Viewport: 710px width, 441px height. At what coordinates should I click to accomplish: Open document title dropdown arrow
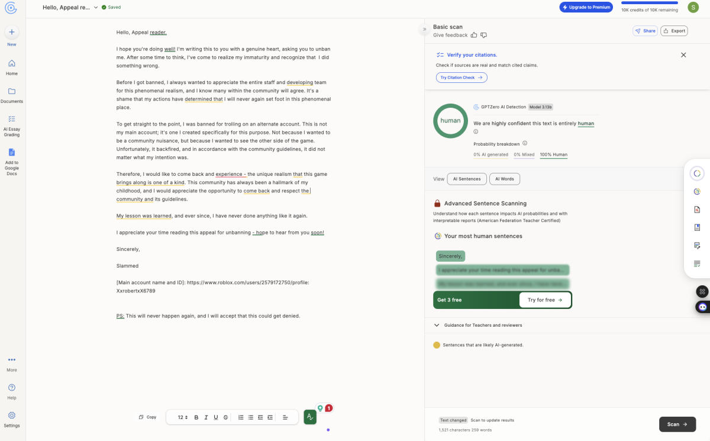point(96,8)
